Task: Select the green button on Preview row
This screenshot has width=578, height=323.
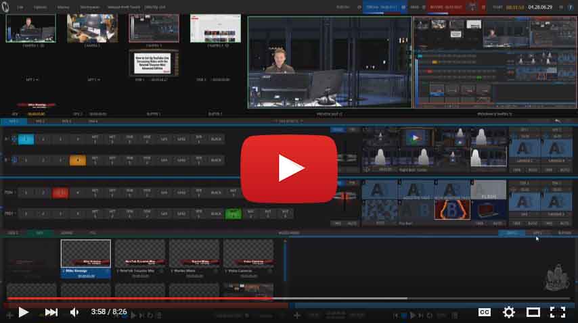Action: pos(233,214)
